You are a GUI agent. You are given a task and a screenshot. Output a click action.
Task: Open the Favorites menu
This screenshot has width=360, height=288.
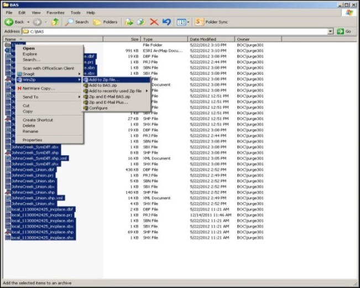pyautogui.click(x=55, y=12)
